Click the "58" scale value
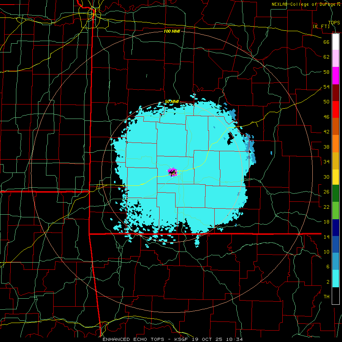The height and width of the screenshot is (342, 342). coord(326,72)
